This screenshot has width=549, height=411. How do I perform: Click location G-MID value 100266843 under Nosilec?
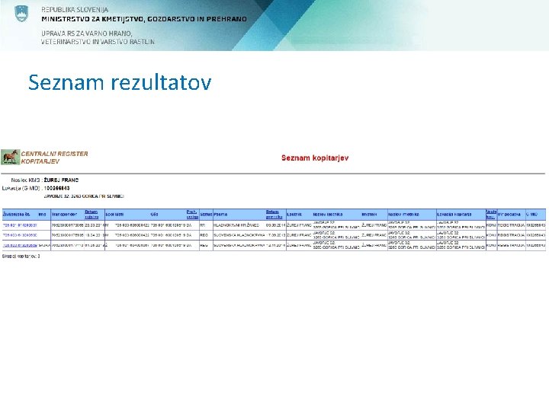click(56, 188)
